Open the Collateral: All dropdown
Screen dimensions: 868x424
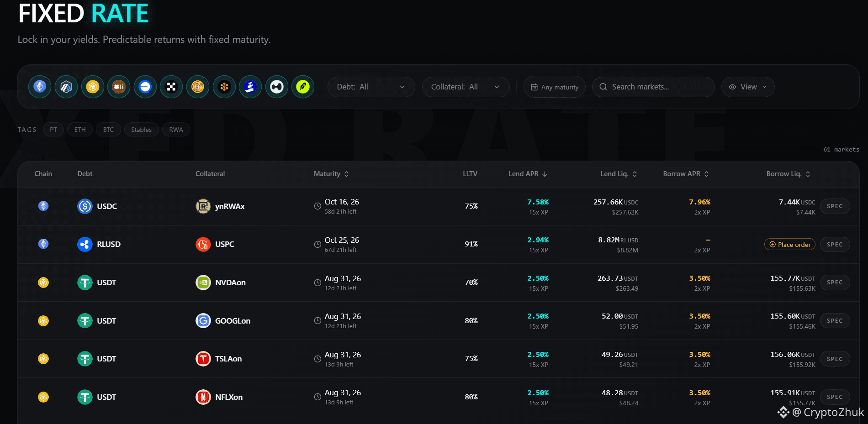coord(466,87)
